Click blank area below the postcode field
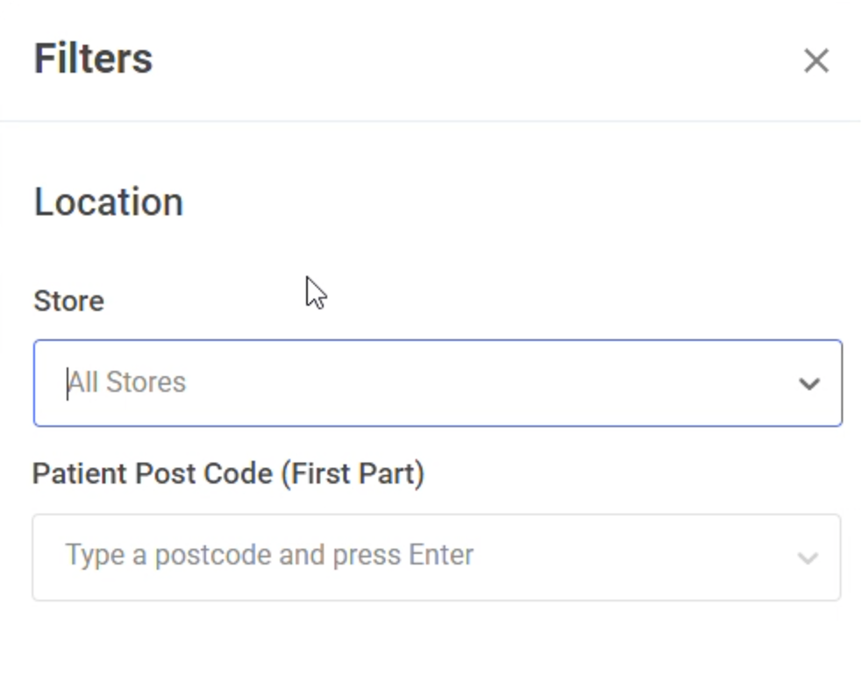 click(437, 641)
